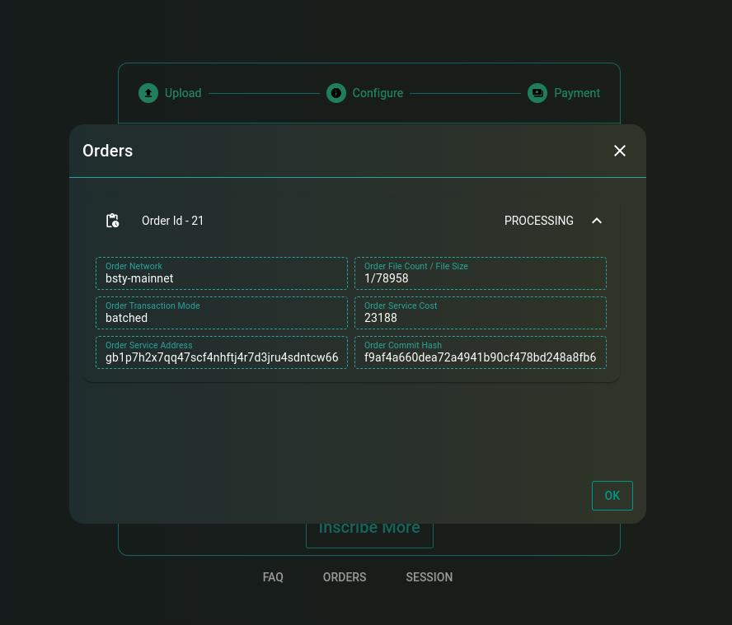Close the Orders dialog
The height and width of the screenshot is (625, 732).
click(x=620, y=151)
